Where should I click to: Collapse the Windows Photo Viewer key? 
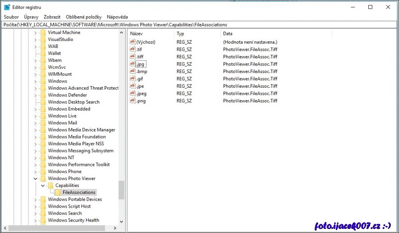(x=35, y=179)
